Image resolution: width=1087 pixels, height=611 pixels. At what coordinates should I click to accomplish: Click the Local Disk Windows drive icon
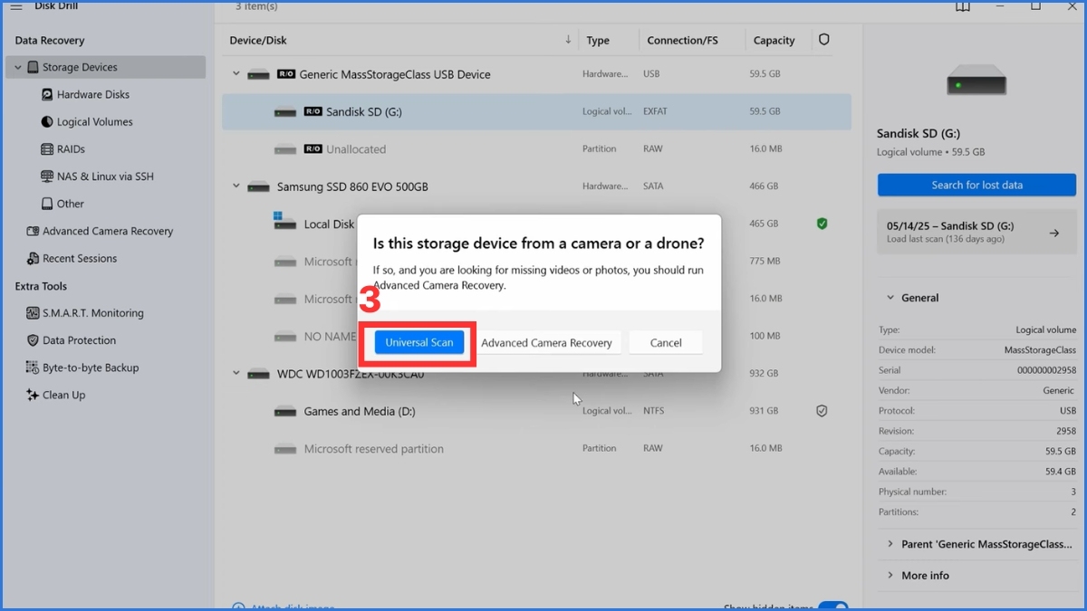(x=285, y=223)
